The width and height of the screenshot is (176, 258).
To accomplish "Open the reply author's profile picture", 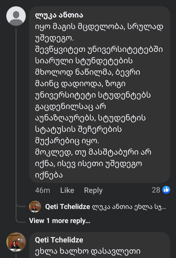I will [35, 207].
